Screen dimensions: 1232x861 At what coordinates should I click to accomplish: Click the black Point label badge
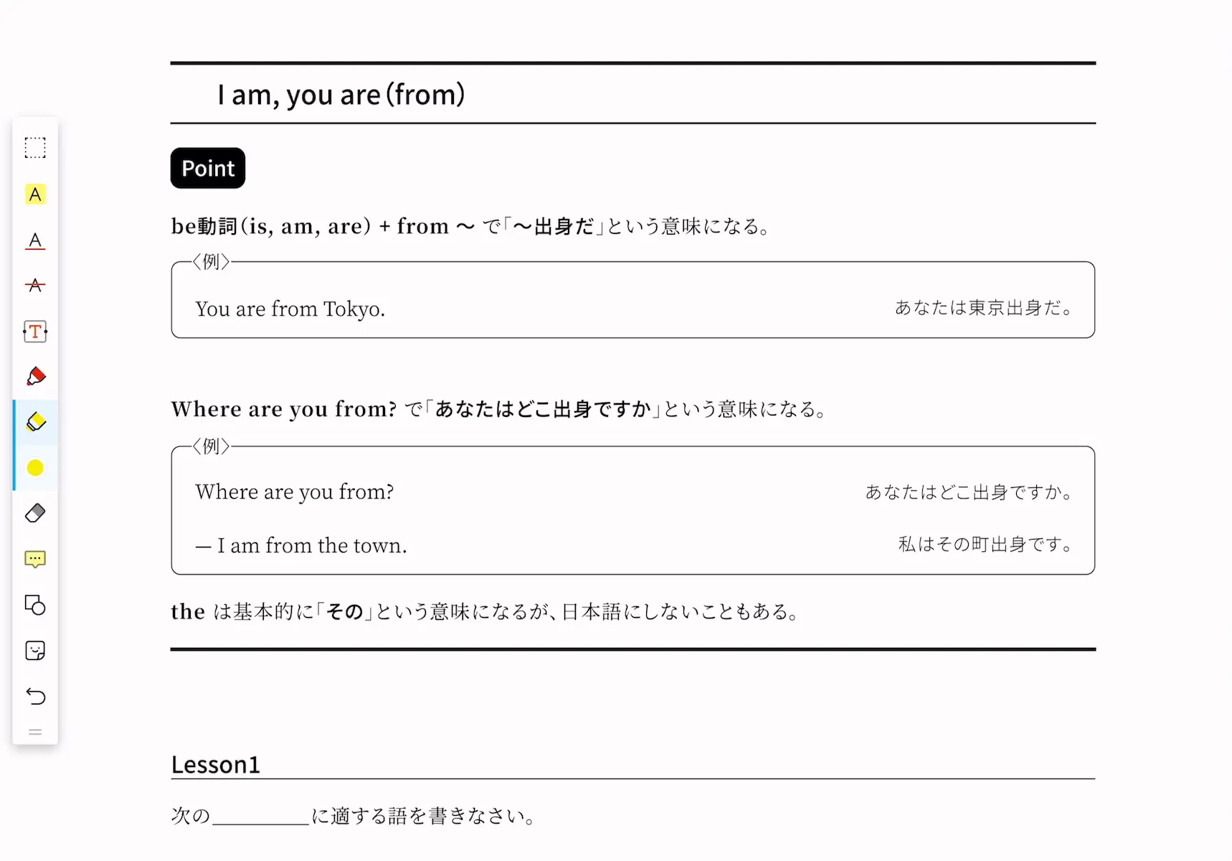208,168
